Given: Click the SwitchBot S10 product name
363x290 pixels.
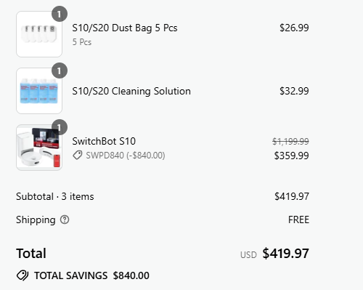Looking at the screenshot, I should coord(104,141).
